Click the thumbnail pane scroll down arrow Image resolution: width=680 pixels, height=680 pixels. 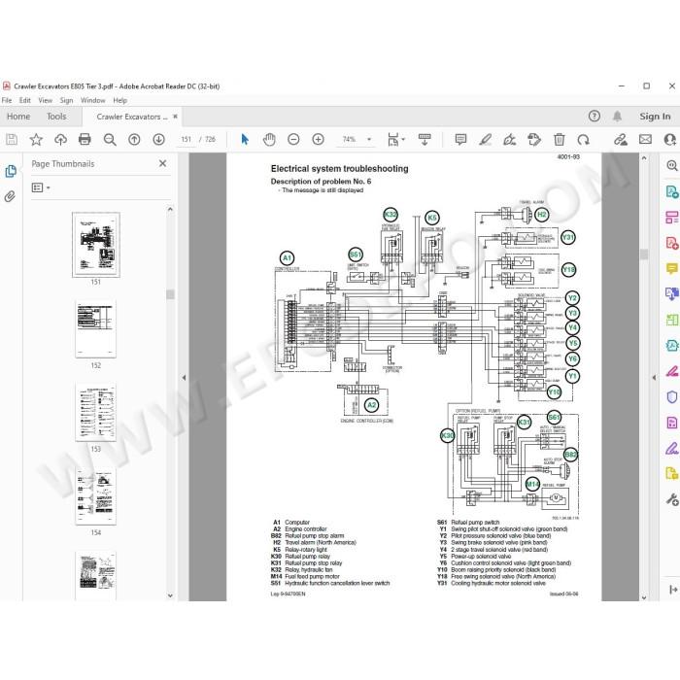pyautogui.click(x=170, y=595)
